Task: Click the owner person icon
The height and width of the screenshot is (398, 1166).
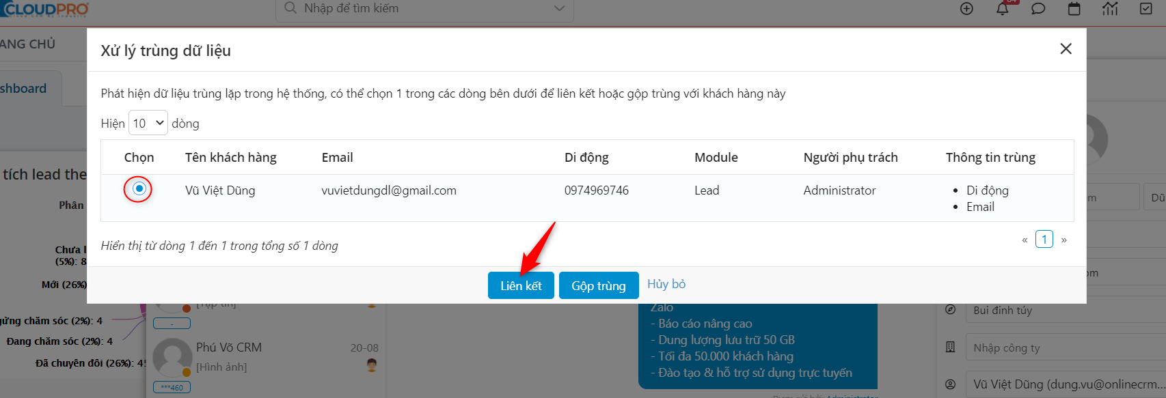Action: click(x=950, y=384)
